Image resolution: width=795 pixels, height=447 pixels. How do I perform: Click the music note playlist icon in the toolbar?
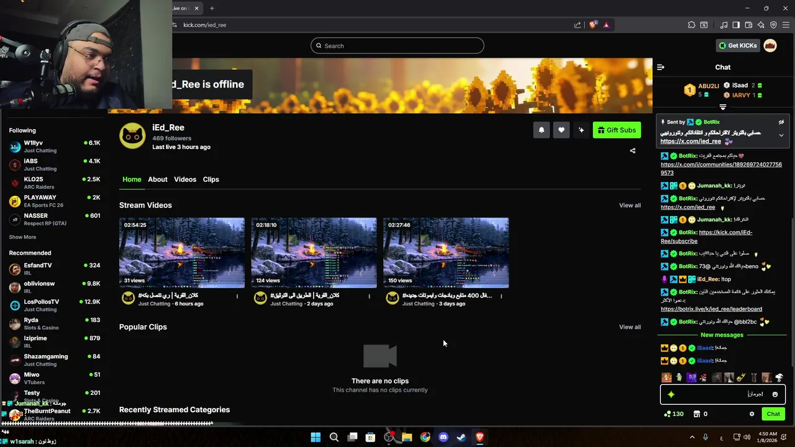coord(724,25)
